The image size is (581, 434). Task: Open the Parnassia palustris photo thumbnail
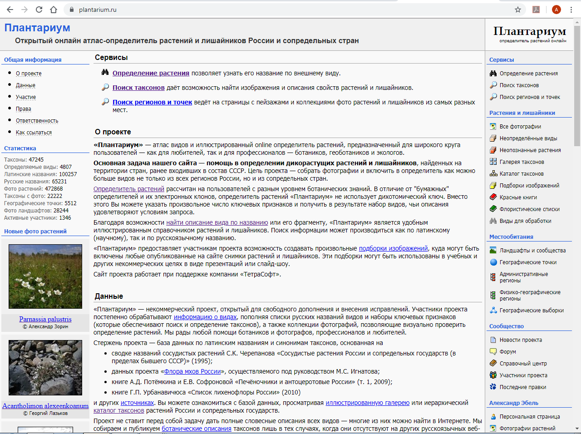(x=45, y=276)
